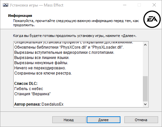This screenshot has width=162, height=127.
Task: Click the DLC entry "Гибель с небес"
Action: (x=29, y=89)
